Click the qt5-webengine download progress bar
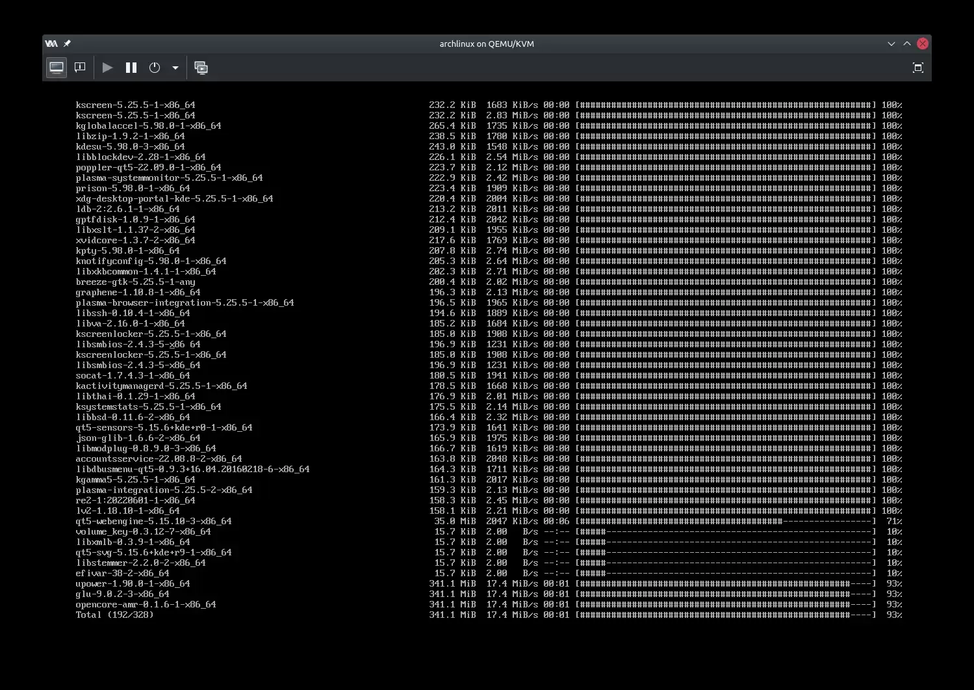 (x=725, y=521)
